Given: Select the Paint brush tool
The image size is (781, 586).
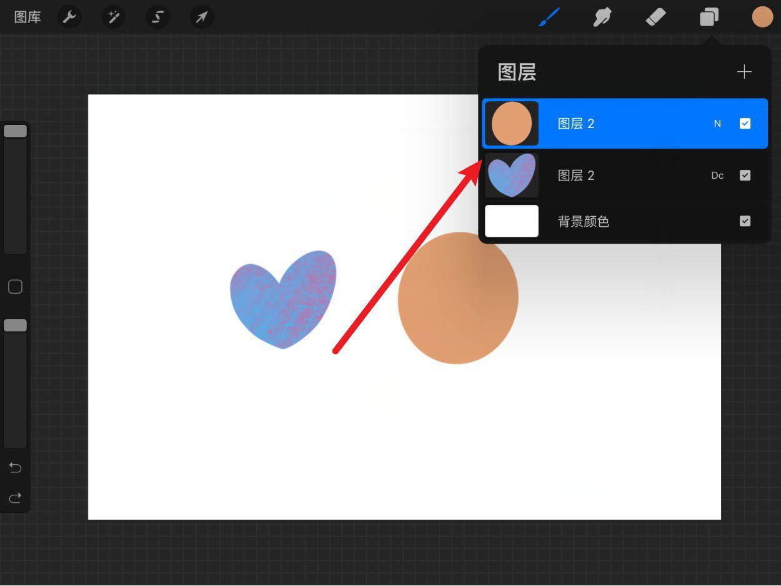Looking at the screenshot, I should (549, 17).
